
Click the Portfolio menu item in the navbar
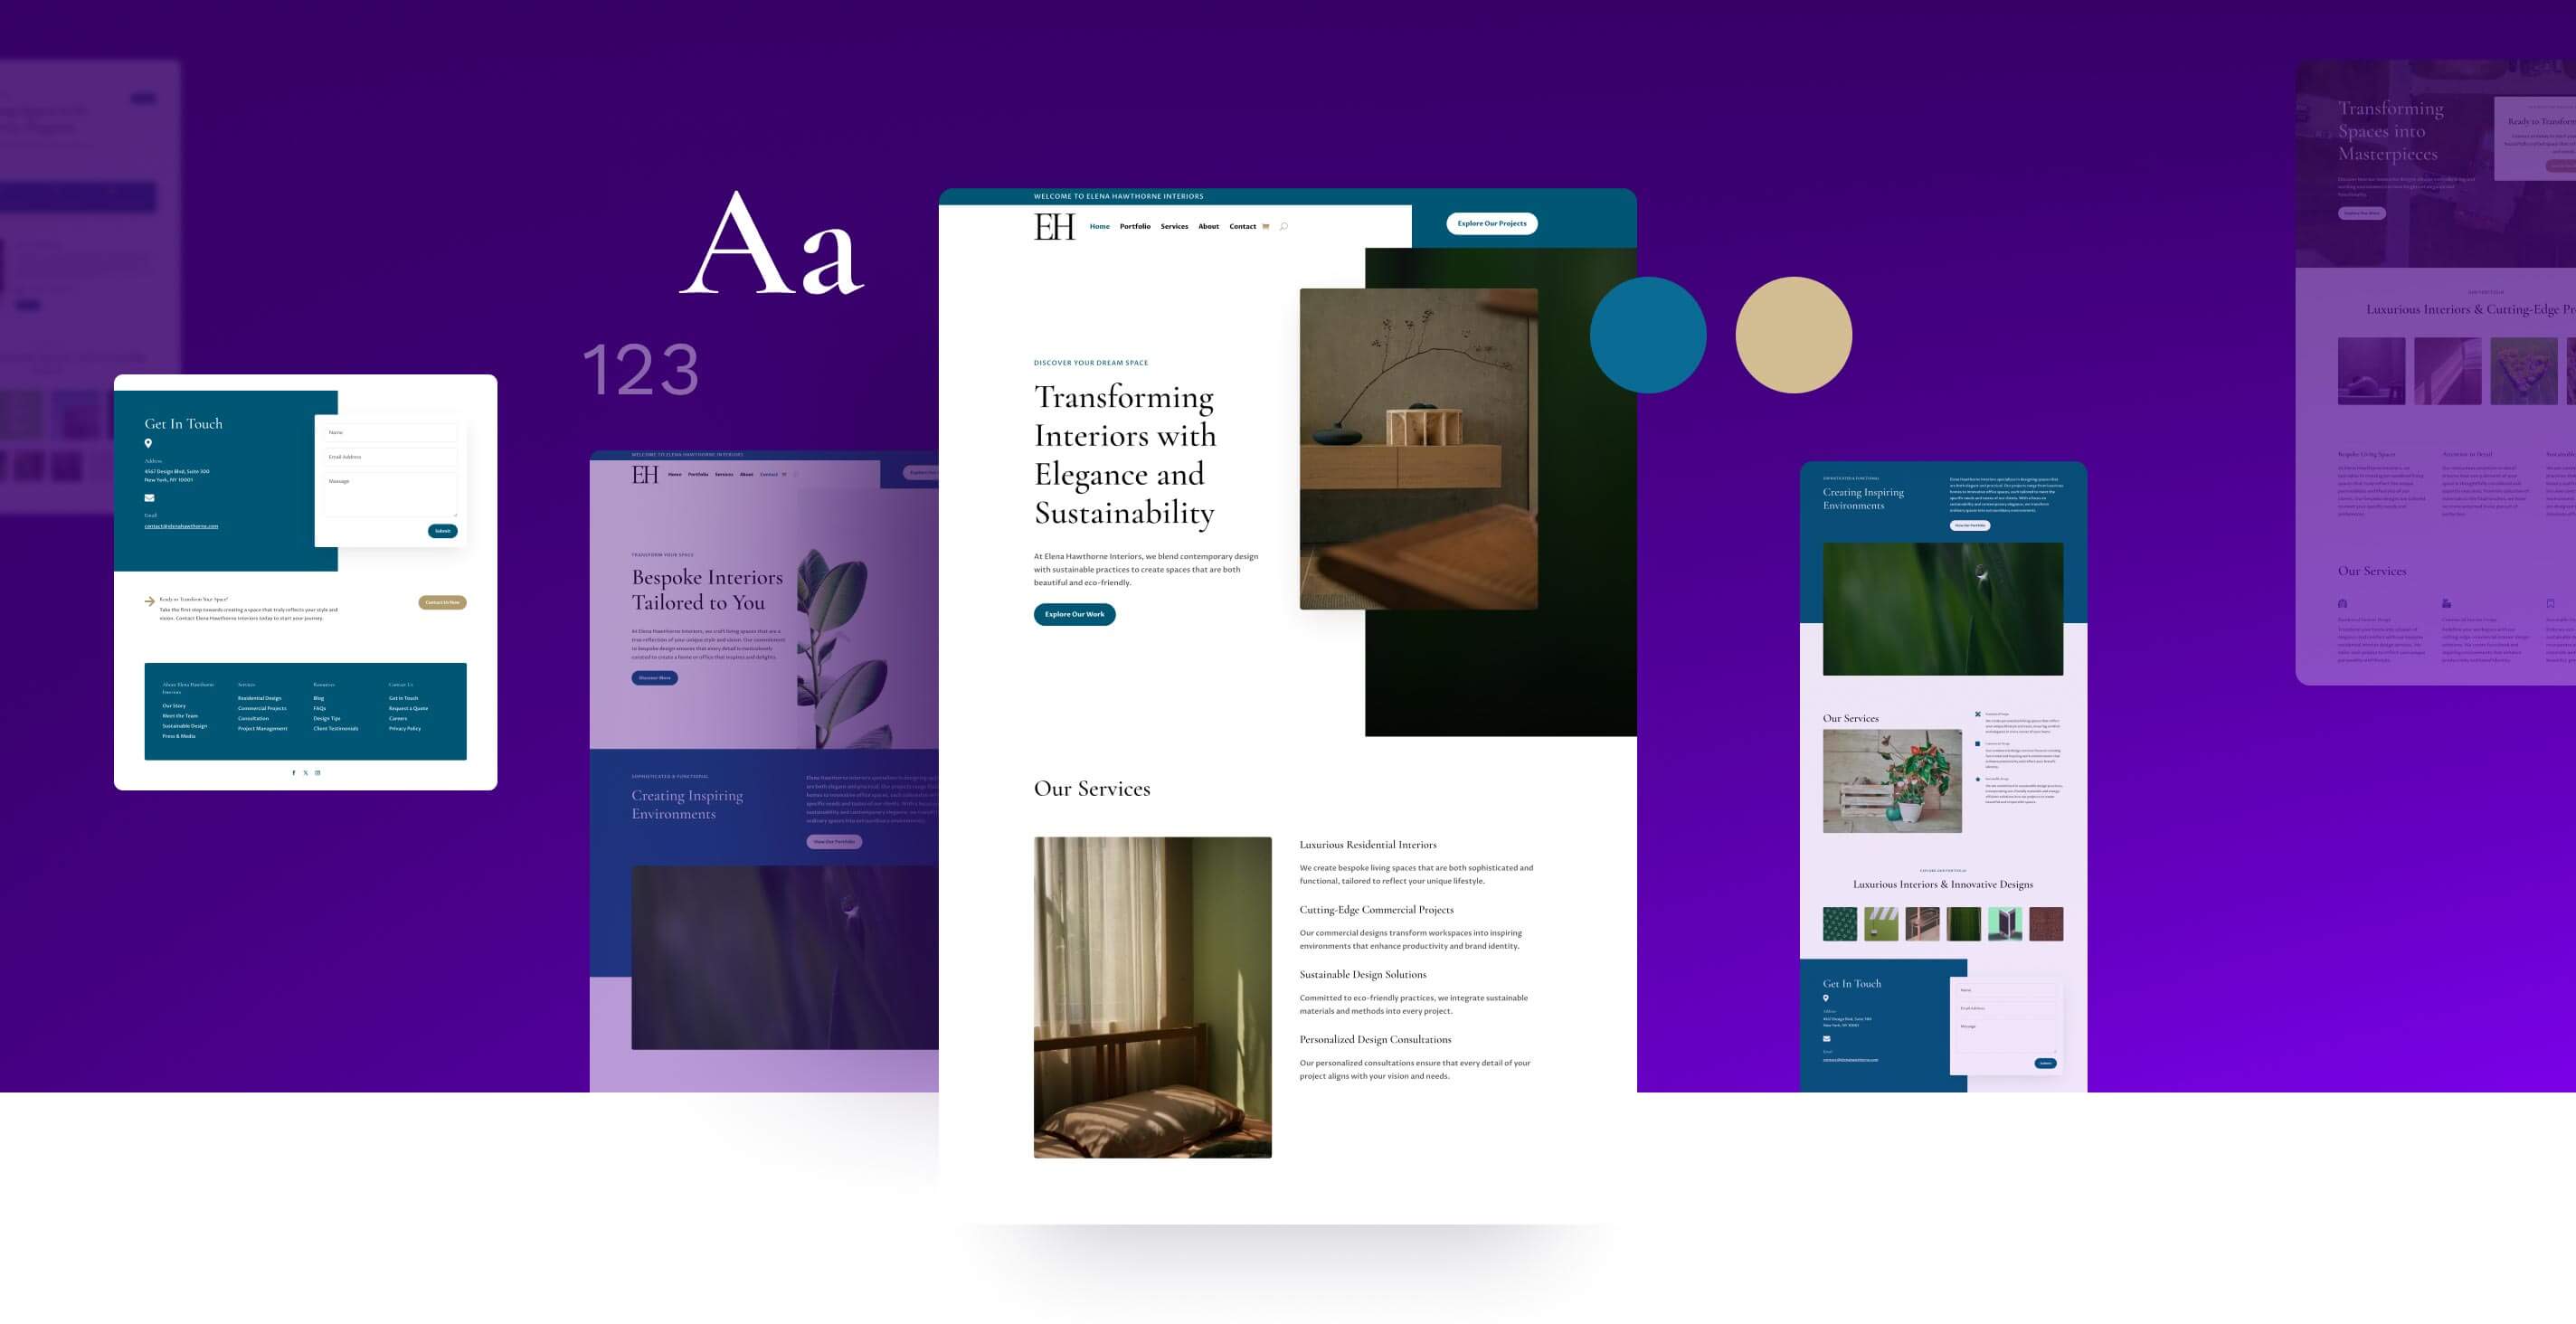coord(1134,224)
